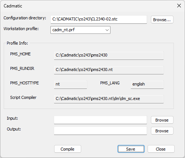Click the empty Output text field

point(100,130)
